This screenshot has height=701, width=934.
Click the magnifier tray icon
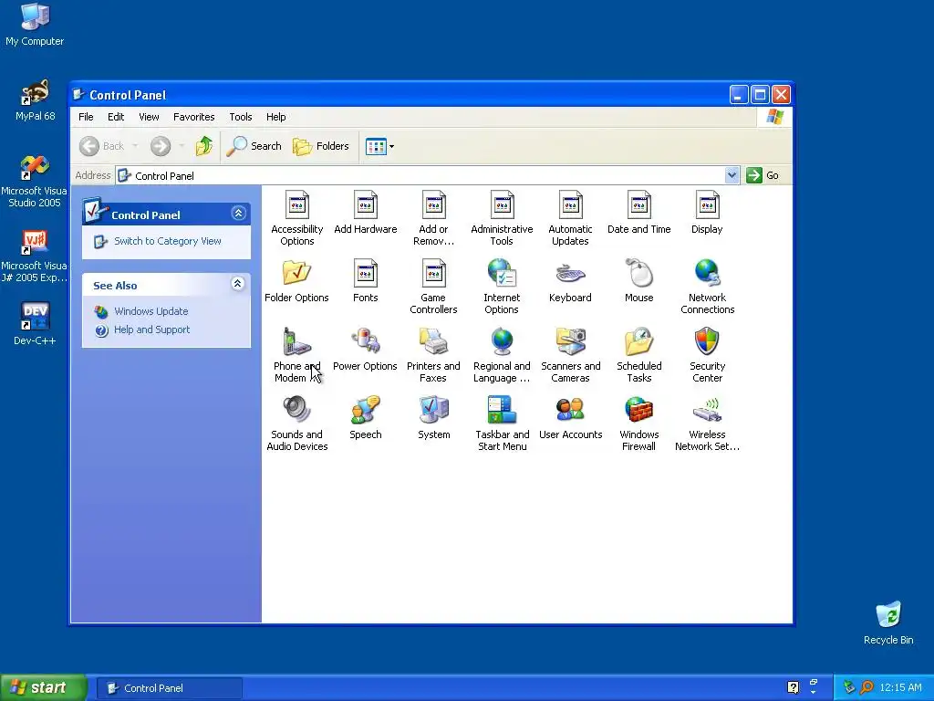pyautogui.click(x=867, y=688)
